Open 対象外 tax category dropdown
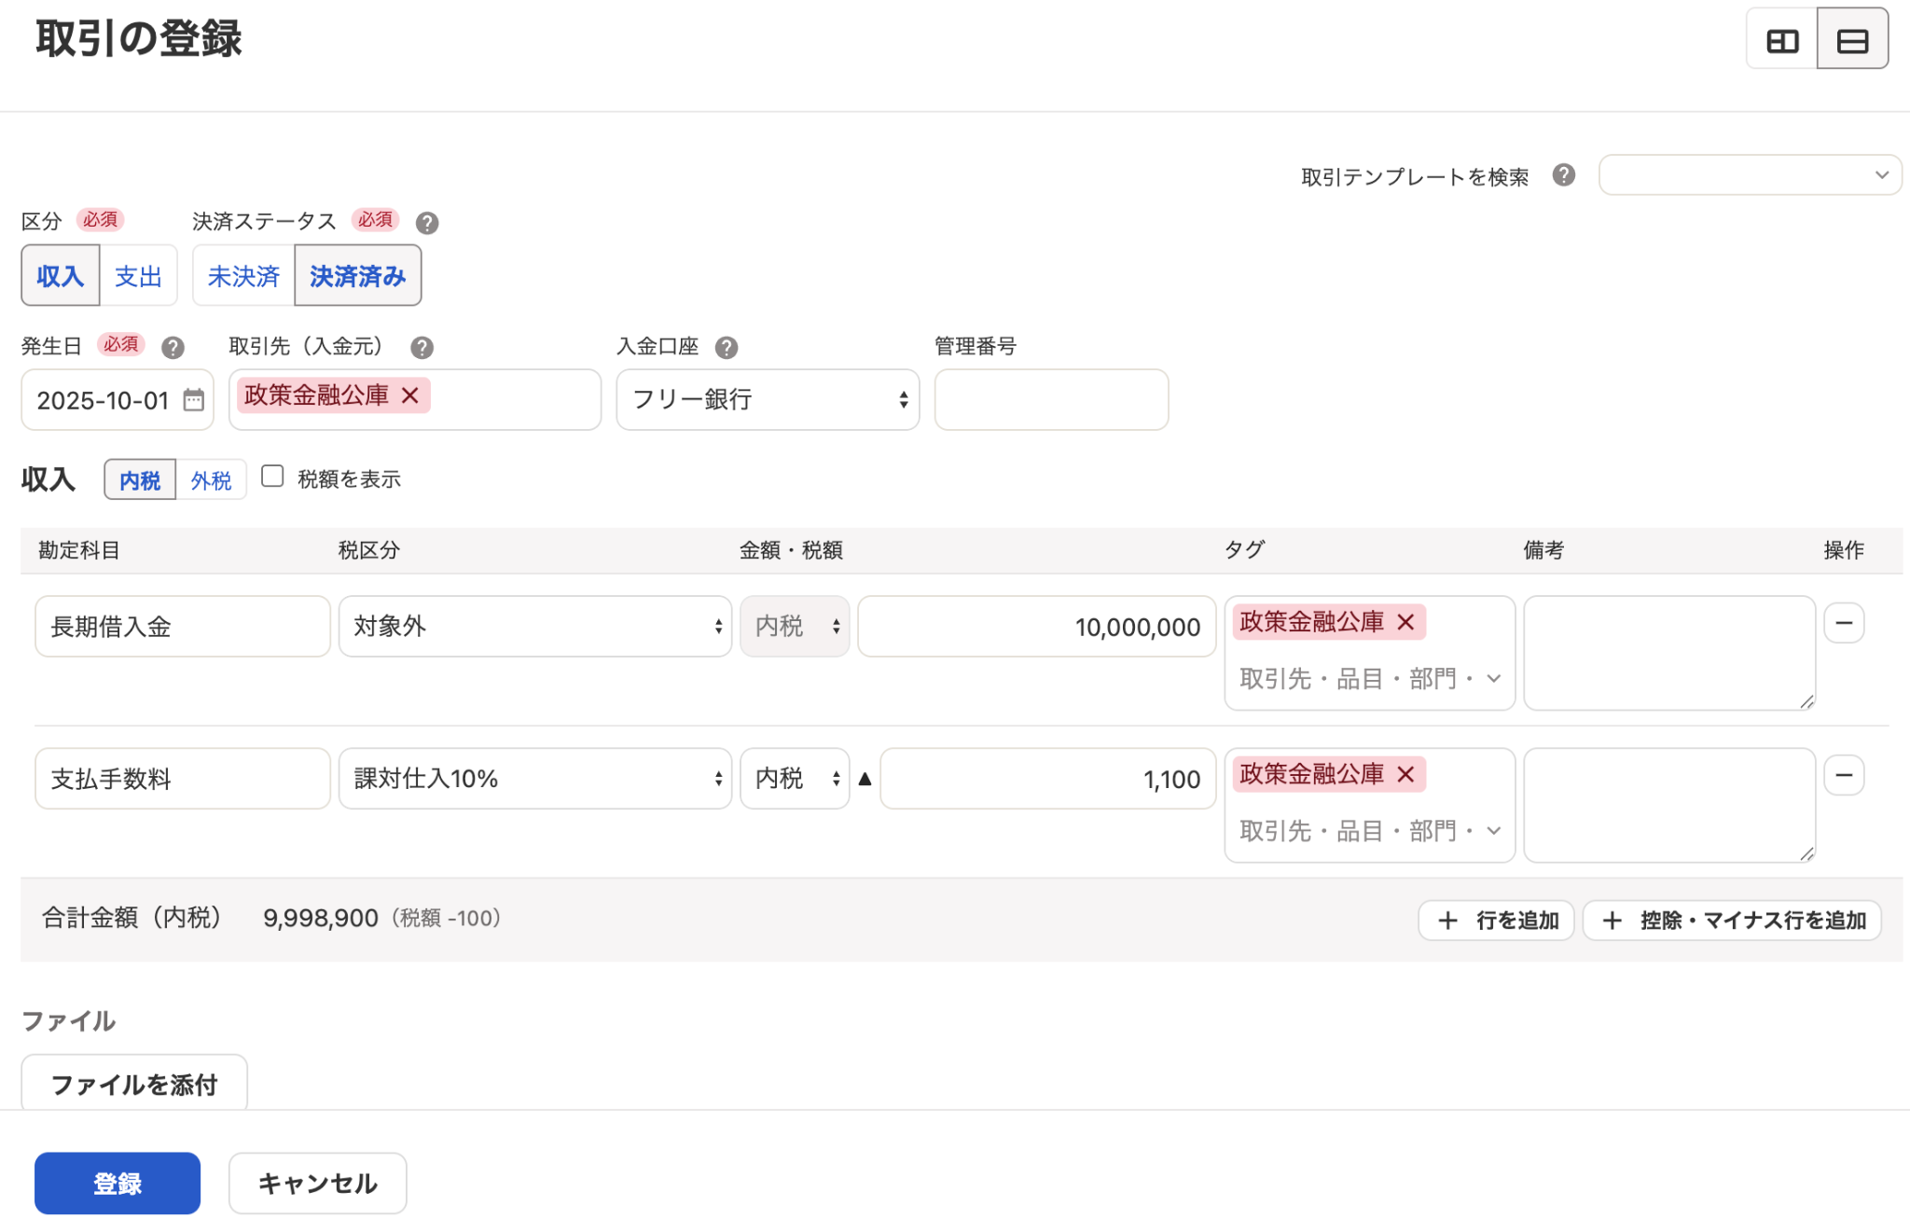This screenshot has height=1232, width=1910. point(535,627)
